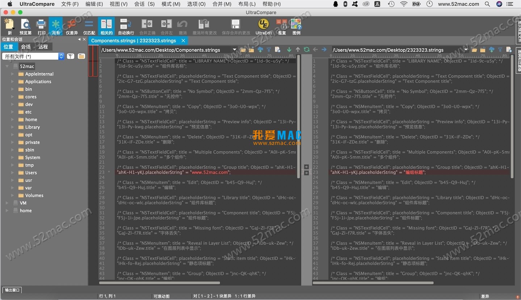The image size is (521, 300).
Task: Select the tmp folder
Action: pyautogui.click(x=29, y=165)
